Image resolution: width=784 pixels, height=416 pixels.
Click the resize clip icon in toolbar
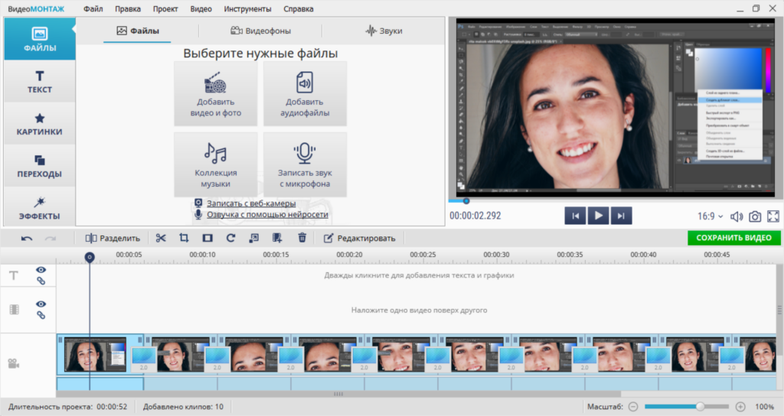(x=254, y=239)
